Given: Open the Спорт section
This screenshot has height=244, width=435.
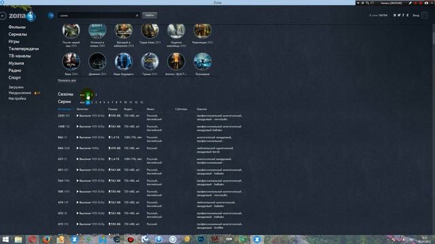Looking at the screenshot, I should coord(14,77).
